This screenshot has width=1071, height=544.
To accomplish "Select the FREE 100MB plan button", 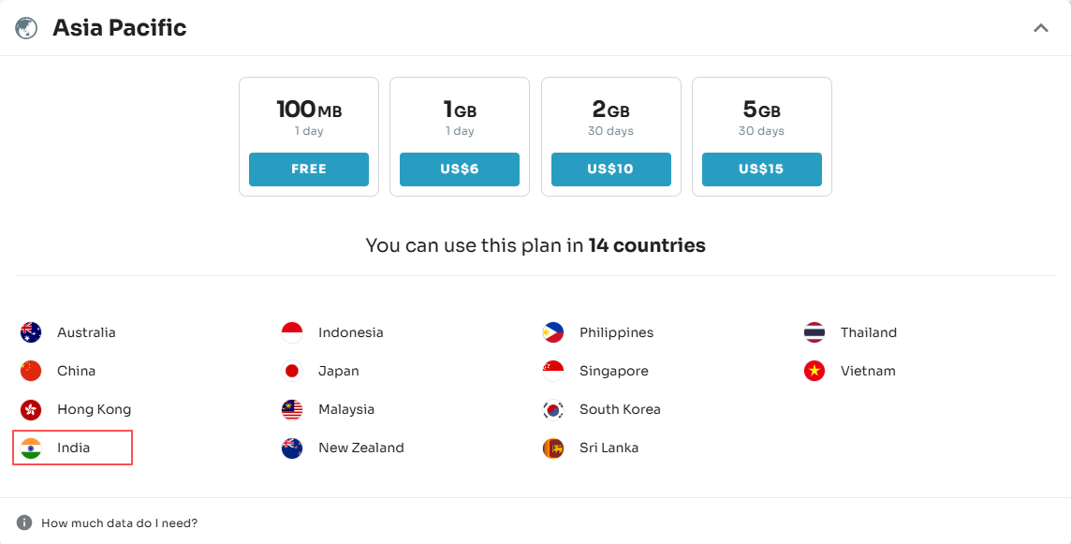I will pos(309,169).
